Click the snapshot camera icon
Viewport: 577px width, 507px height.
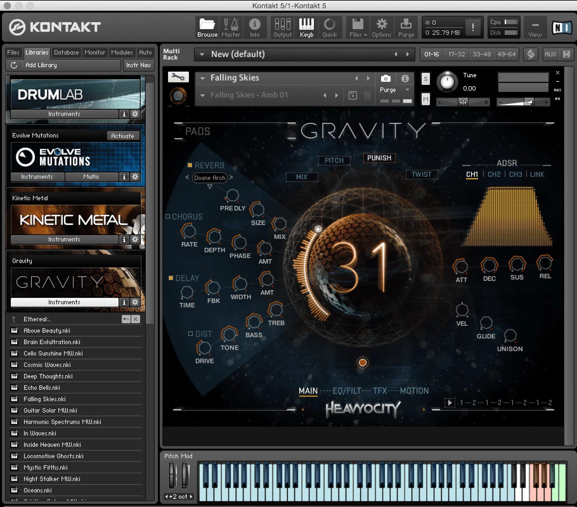[386, 79]
